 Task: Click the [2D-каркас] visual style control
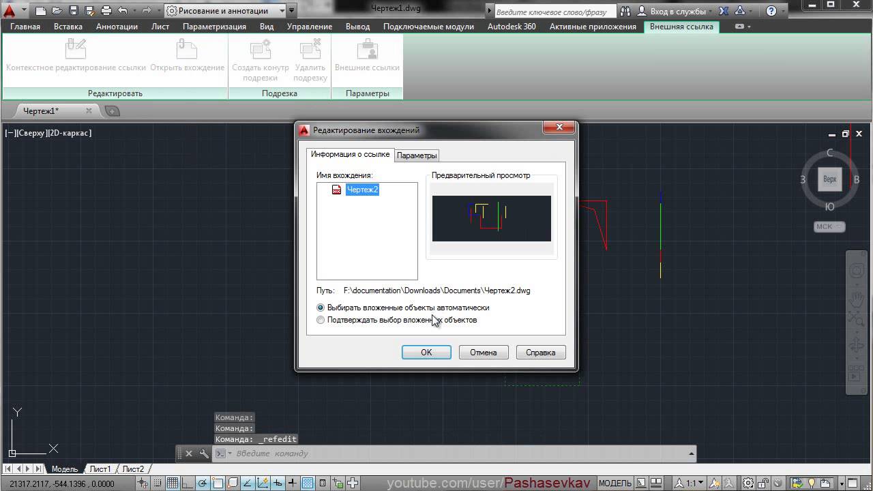point(69,133)
